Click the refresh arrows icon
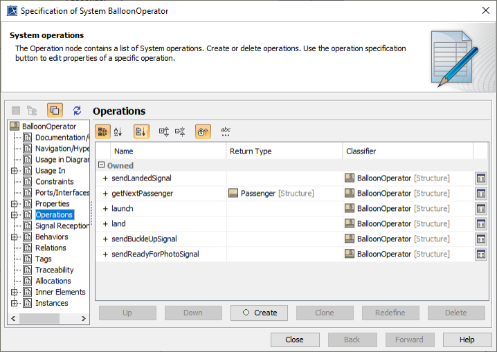This screenshot has width=497, height=352. point(77,111)
